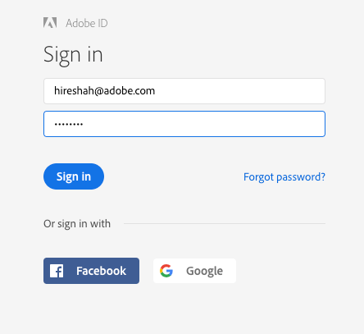Click the masked password dots
Screen dimensions: 364x334
[69, 125]
